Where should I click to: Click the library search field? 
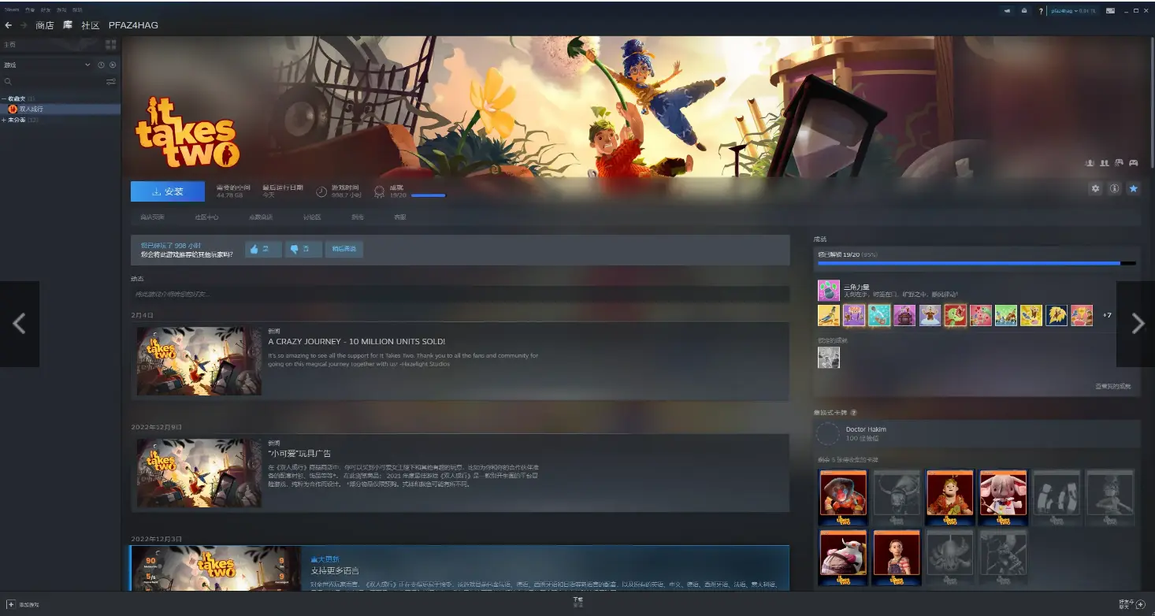pyautogui.click(x=54, y=81)
